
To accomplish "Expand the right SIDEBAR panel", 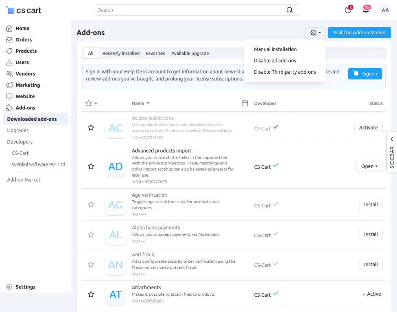I will tap(392, 152).
